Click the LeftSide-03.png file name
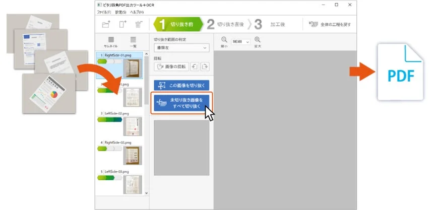432x210 pixels. [116, 172]
